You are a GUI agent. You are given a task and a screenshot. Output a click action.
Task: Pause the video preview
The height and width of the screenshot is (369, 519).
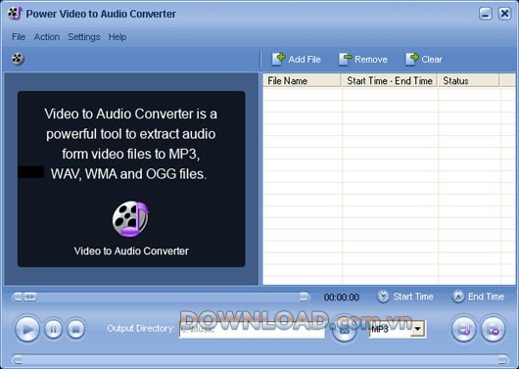[x=53, y=329]
